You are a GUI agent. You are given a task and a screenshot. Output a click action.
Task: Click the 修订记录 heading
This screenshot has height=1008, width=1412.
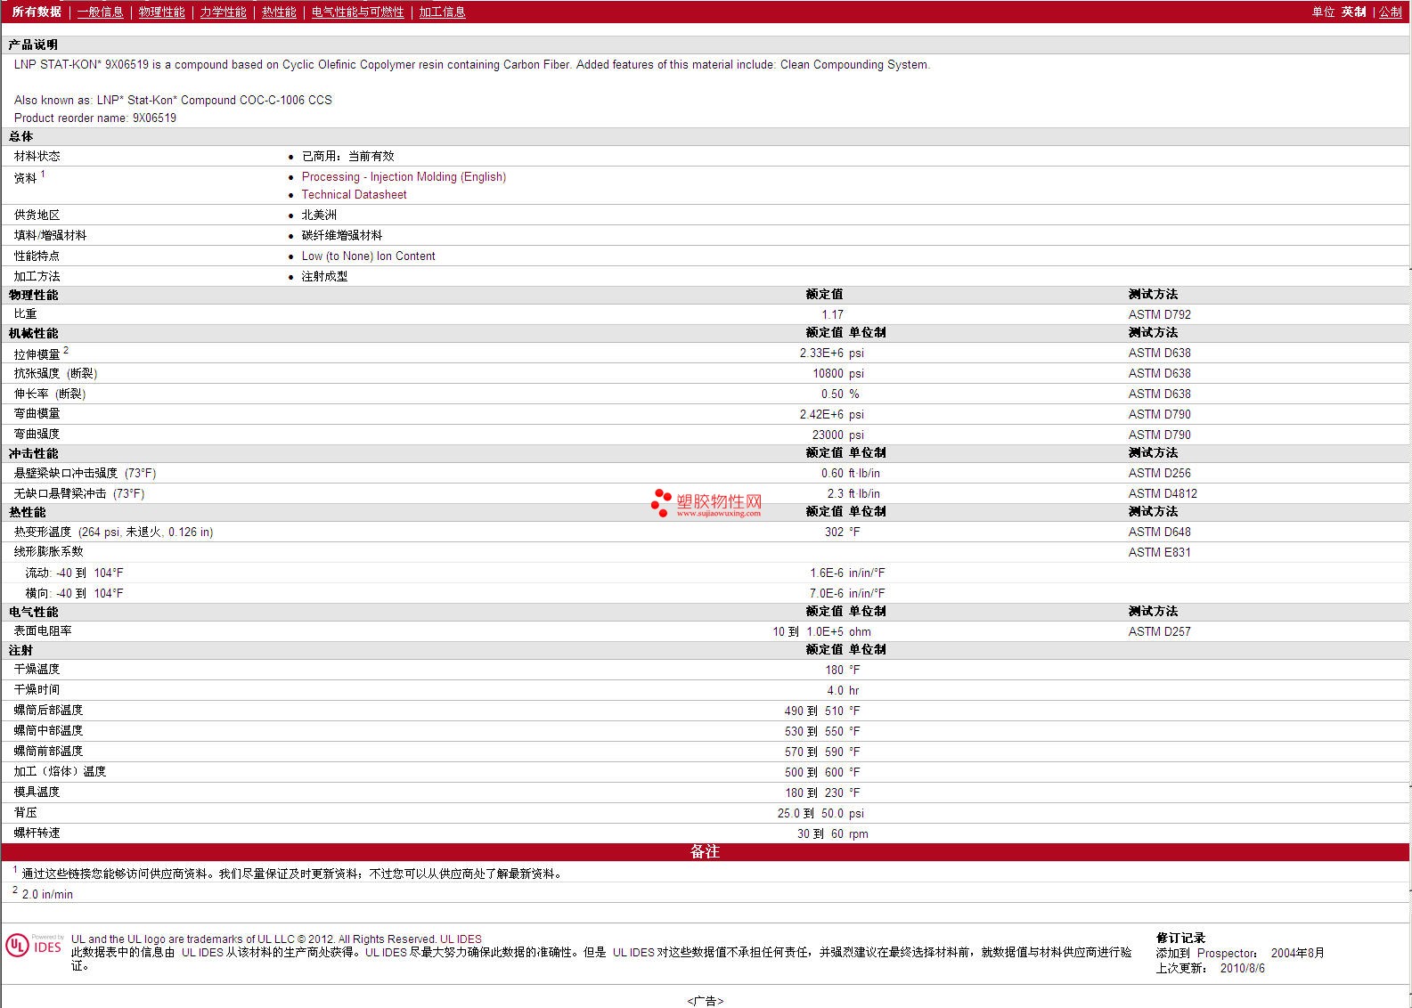pos(1180,938)
